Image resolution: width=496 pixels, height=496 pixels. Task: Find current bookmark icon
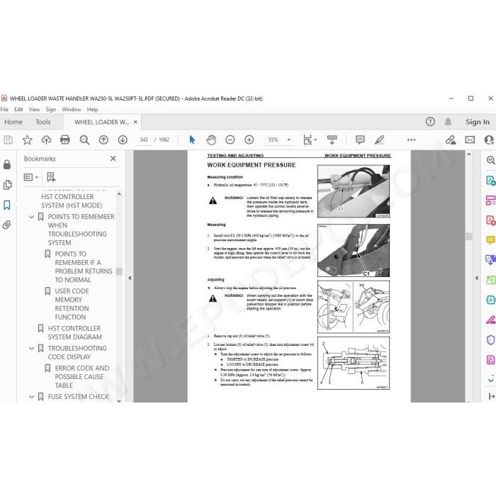tap(51, 177)
